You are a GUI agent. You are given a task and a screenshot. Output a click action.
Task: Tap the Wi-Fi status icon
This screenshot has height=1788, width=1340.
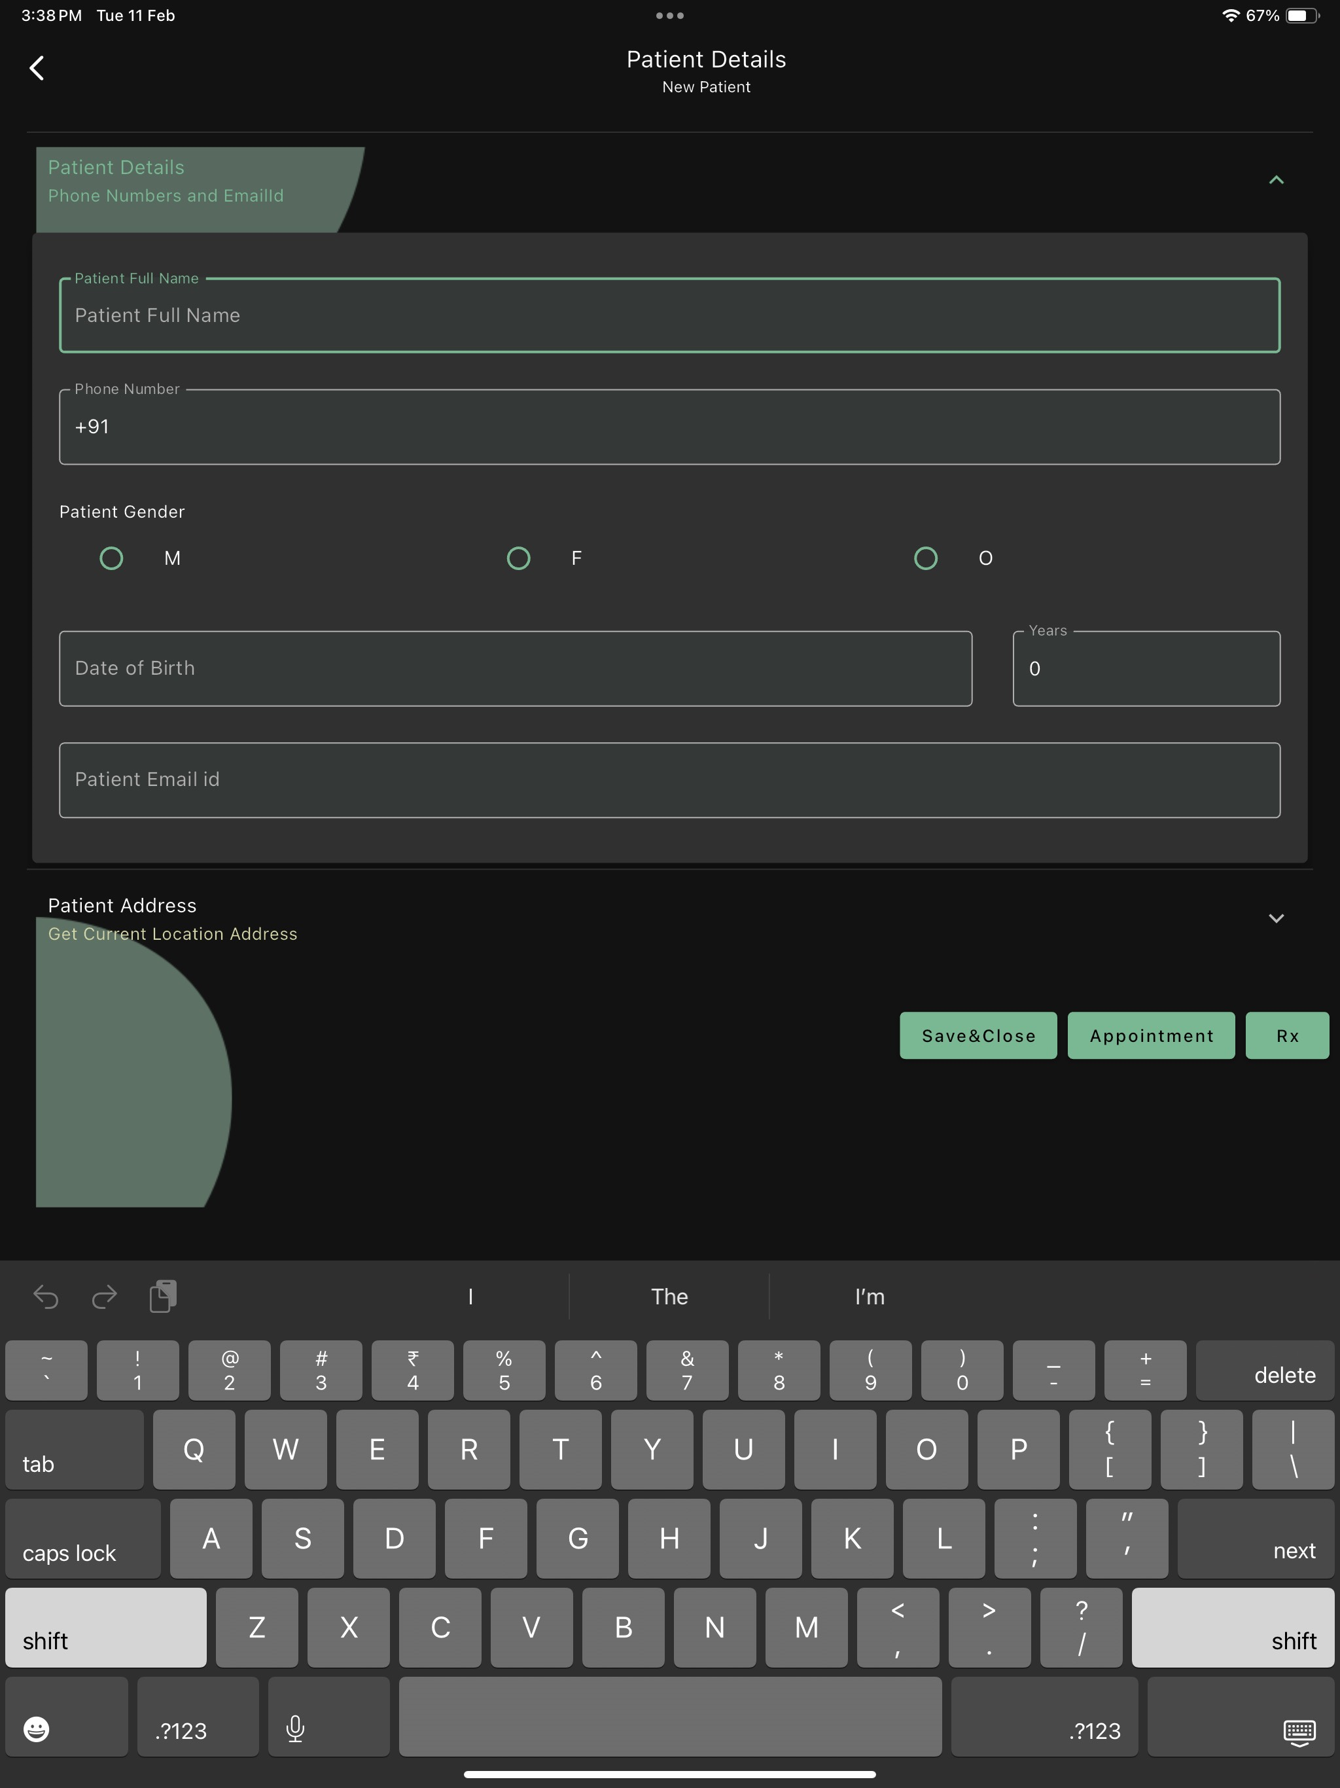click(1230, 15)
